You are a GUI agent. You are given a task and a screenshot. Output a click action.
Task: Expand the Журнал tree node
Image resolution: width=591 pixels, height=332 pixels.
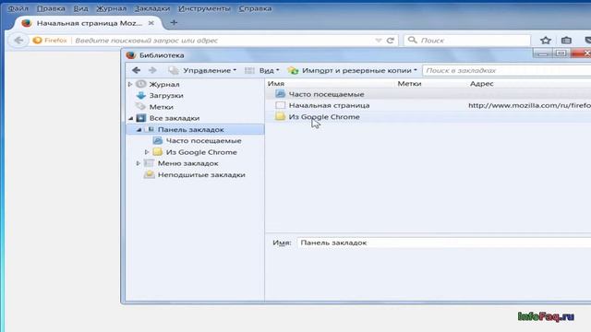coord(130,84)
